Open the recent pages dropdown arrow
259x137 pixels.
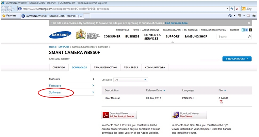click(14, 9)
